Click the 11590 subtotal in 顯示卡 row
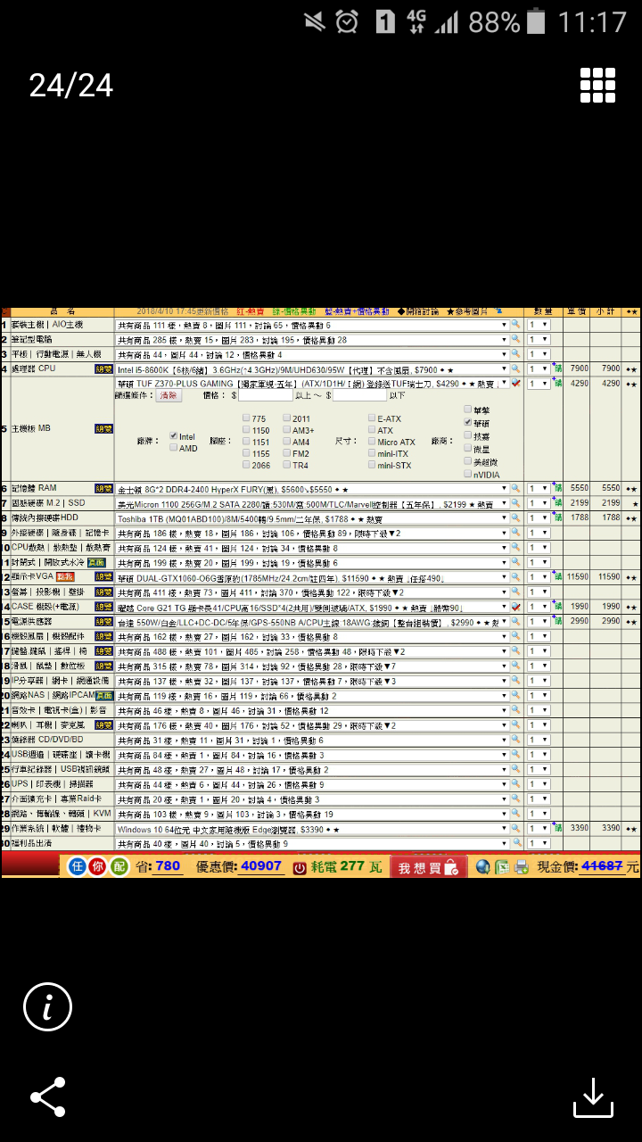Screen dimensions: 642x1142 [x=610, y=577]
